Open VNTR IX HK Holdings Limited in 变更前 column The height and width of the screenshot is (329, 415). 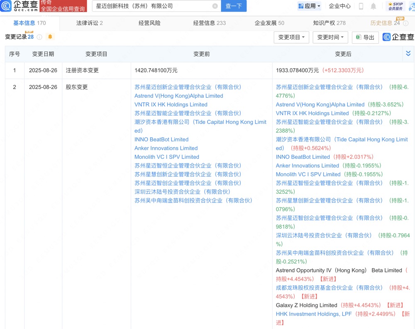[171, 104]
